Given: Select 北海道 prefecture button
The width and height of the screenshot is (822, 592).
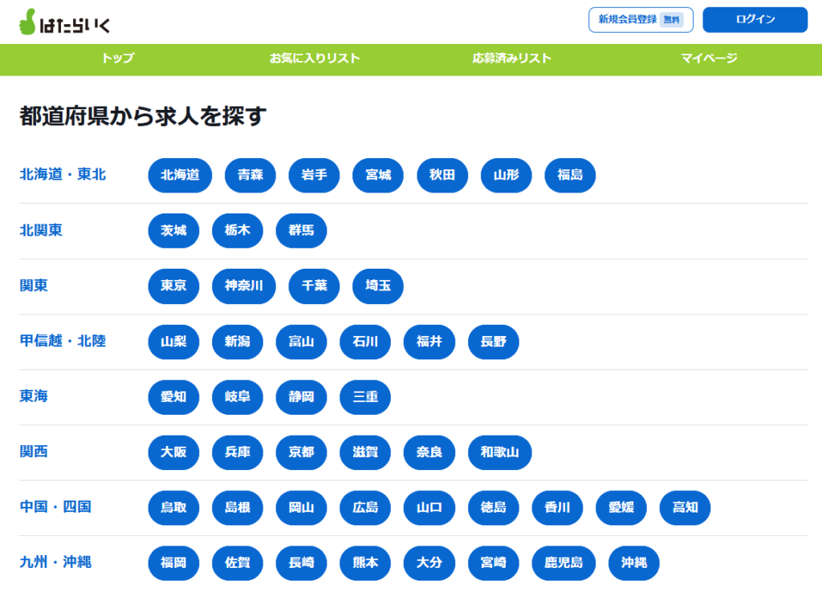Looking at the screenshot, I should (x=180, y=175).
